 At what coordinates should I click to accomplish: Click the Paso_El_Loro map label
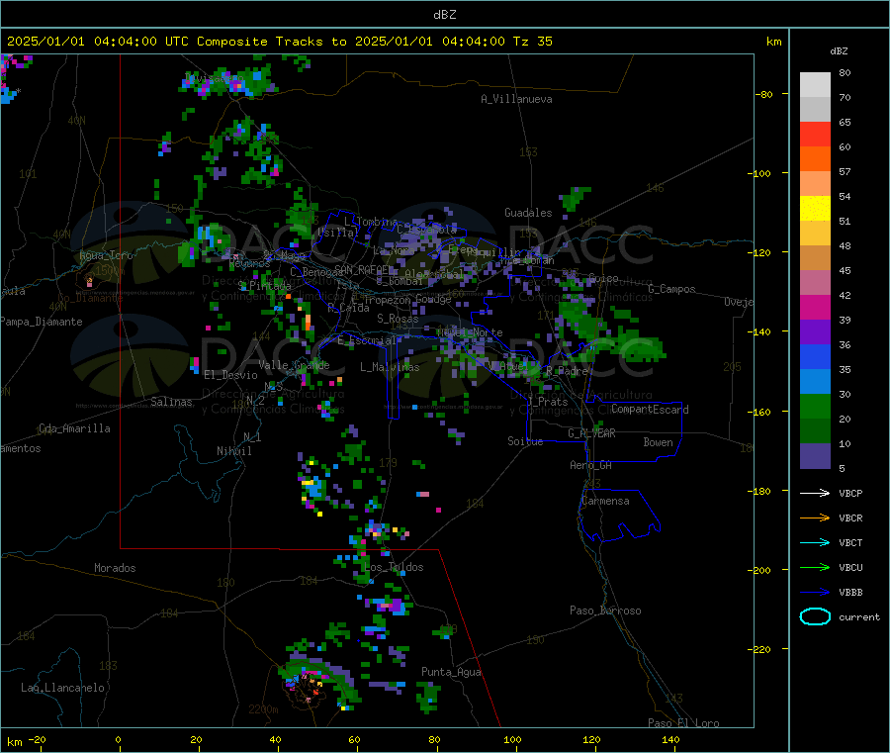click(x=683, y=723)
